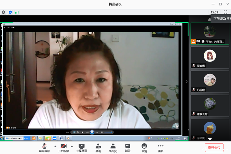Viewport: 231px width, 154px height.
Task: Check the green network signal indicator
Action: [x=17, y=12]
